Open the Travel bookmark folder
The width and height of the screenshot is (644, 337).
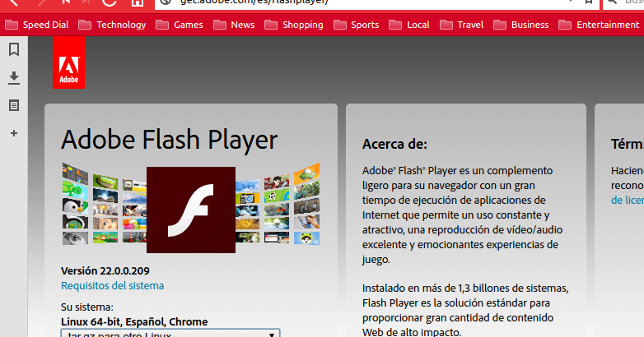pyautogui.click(x=462, y=25)
